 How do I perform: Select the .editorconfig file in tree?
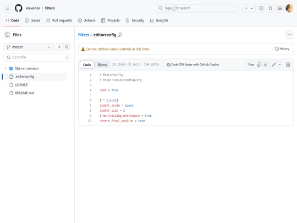(35, 77)
